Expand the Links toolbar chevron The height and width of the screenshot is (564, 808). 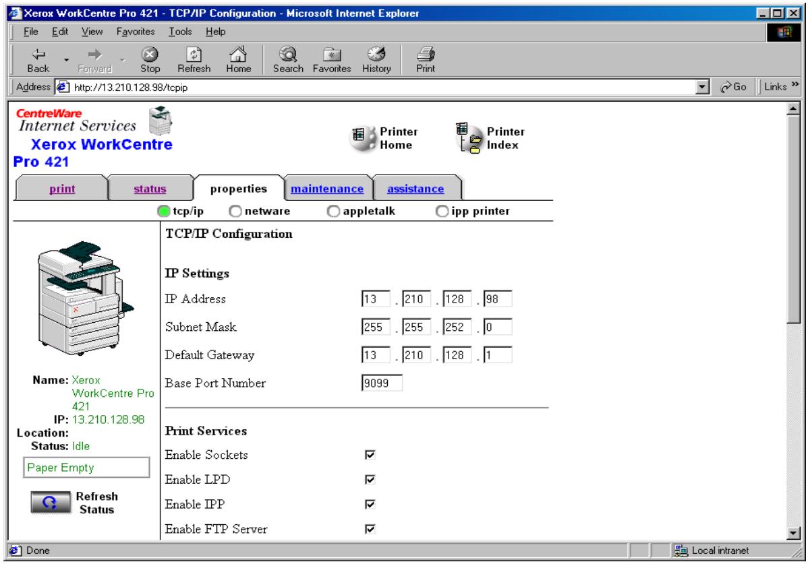point(795,84)
